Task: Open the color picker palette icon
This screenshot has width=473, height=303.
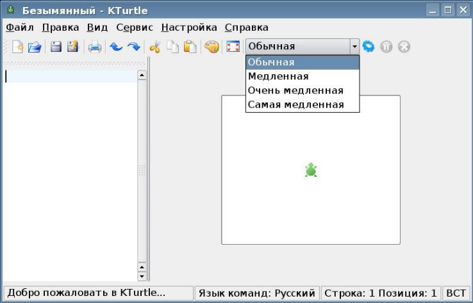Action: (212, 47)
